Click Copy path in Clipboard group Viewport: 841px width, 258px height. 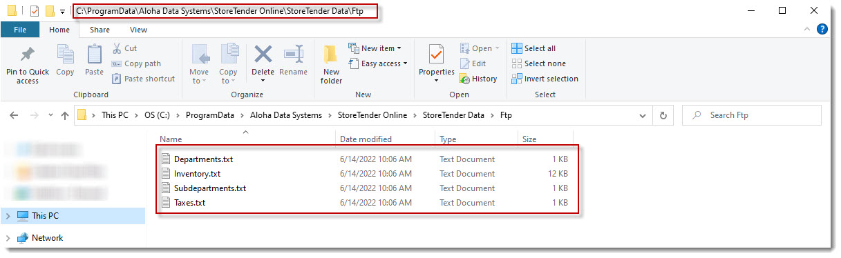136,63
